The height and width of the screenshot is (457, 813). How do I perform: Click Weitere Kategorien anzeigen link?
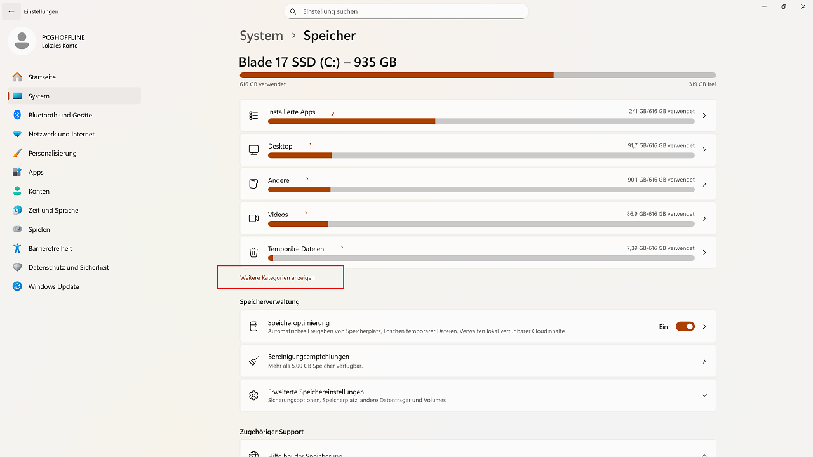(x=278, y=277)
